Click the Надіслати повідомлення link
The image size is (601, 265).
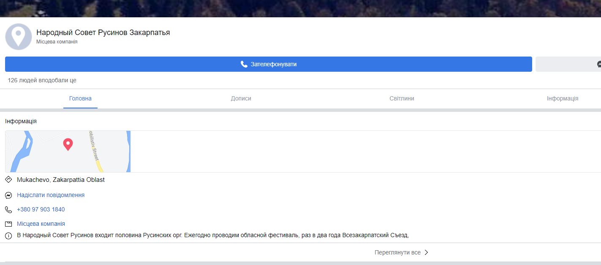click(51, 195)
